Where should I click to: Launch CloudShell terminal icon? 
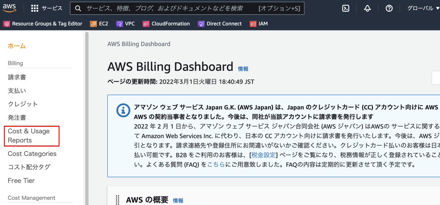pos(345,8)
